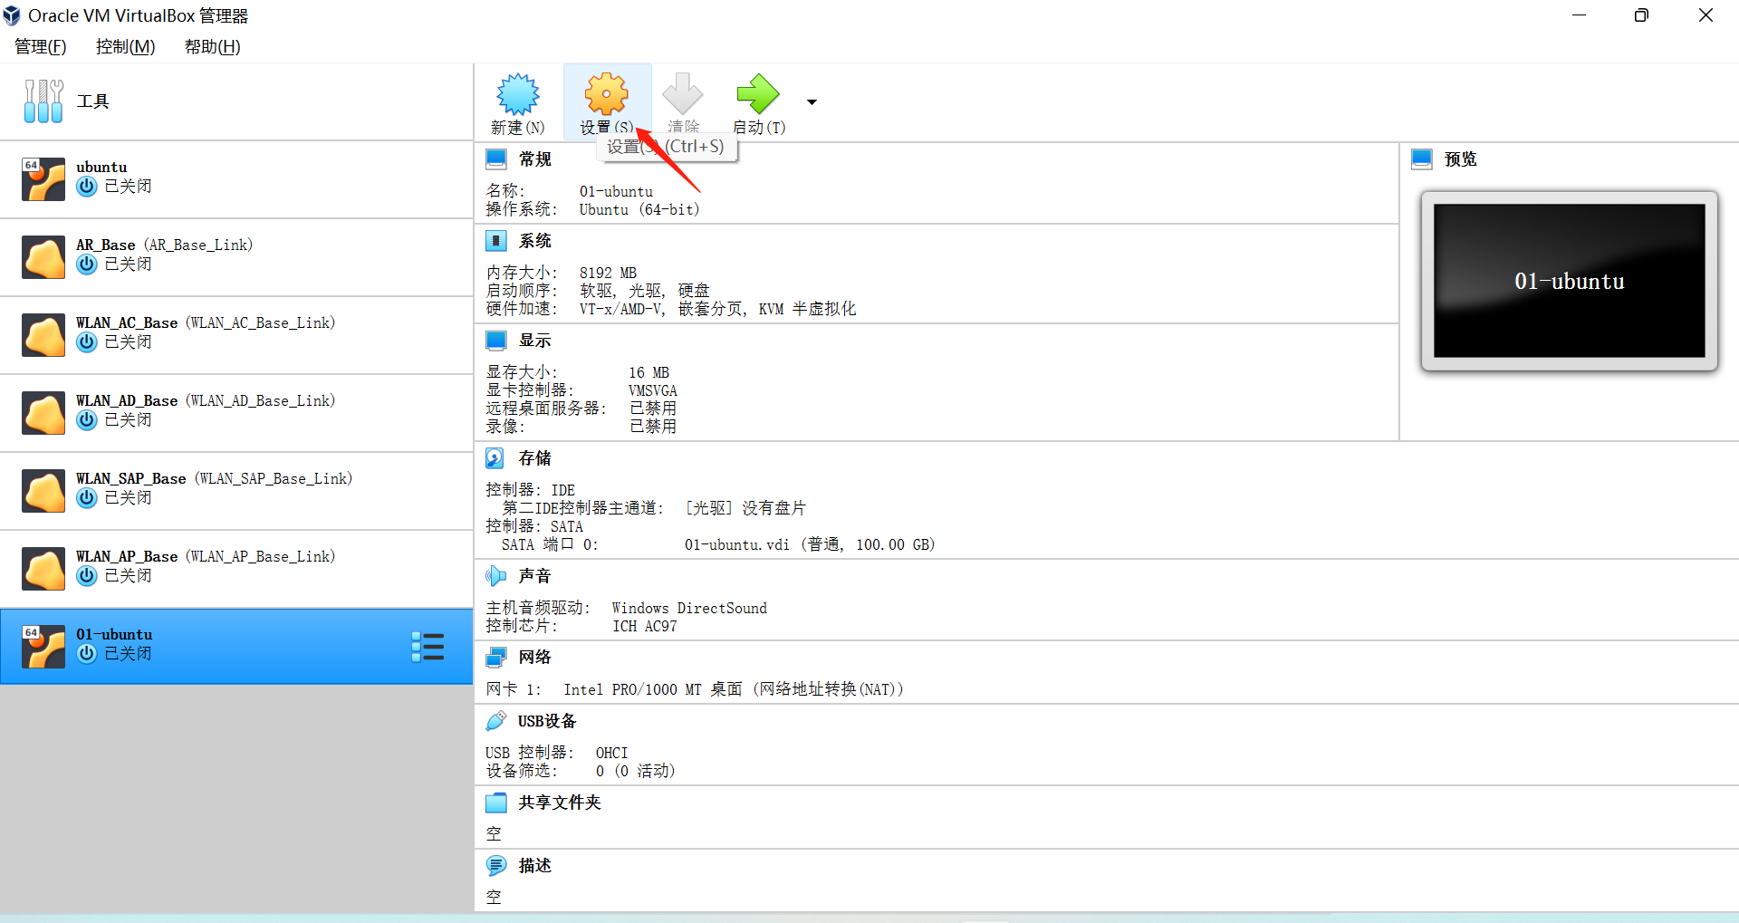Click the Display (显示) section icon
Image resolution: width=1739 pixels, height=923 pixels.
(496, 341)
